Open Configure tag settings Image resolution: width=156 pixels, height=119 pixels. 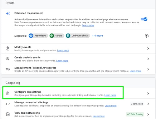[x=78, y=93]
